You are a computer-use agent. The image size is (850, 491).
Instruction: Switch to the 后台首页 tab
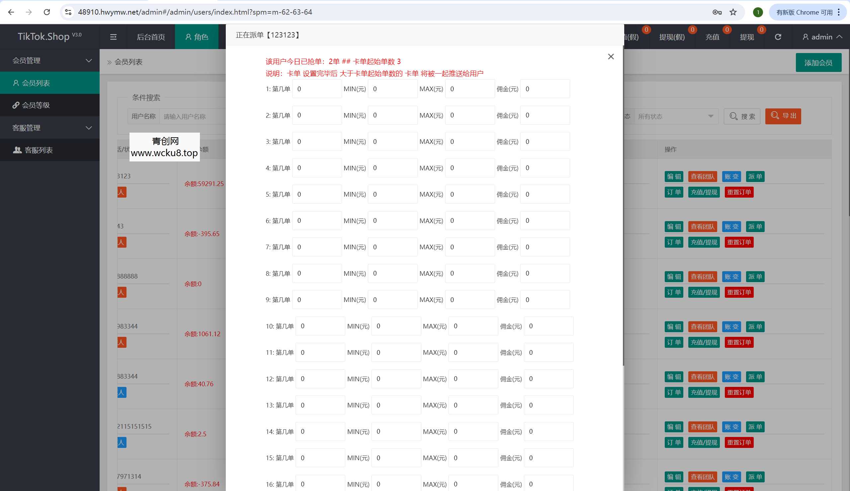click(151, 37)
